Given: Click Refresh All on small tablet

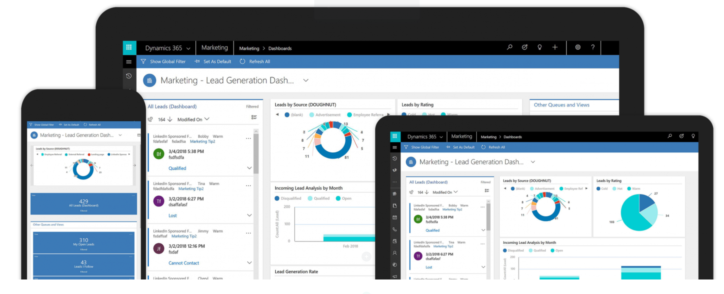Looking at the screenshot, I should tap(493, 147).
